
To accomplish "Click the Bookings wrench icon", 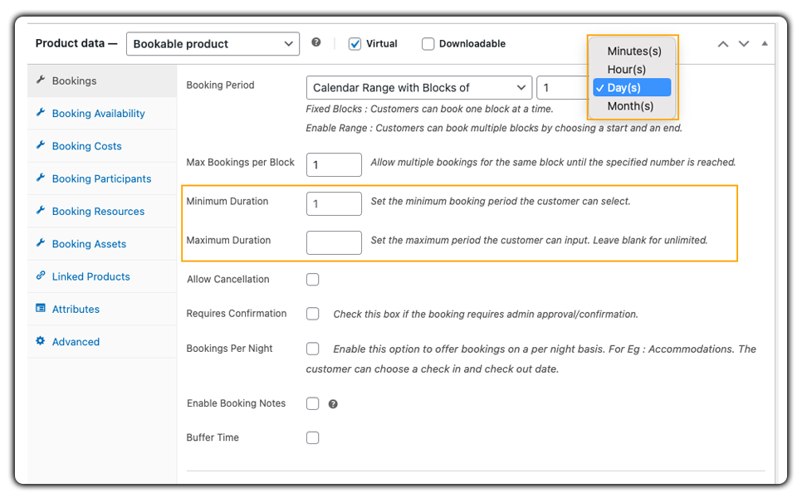I will coord(41,80).
